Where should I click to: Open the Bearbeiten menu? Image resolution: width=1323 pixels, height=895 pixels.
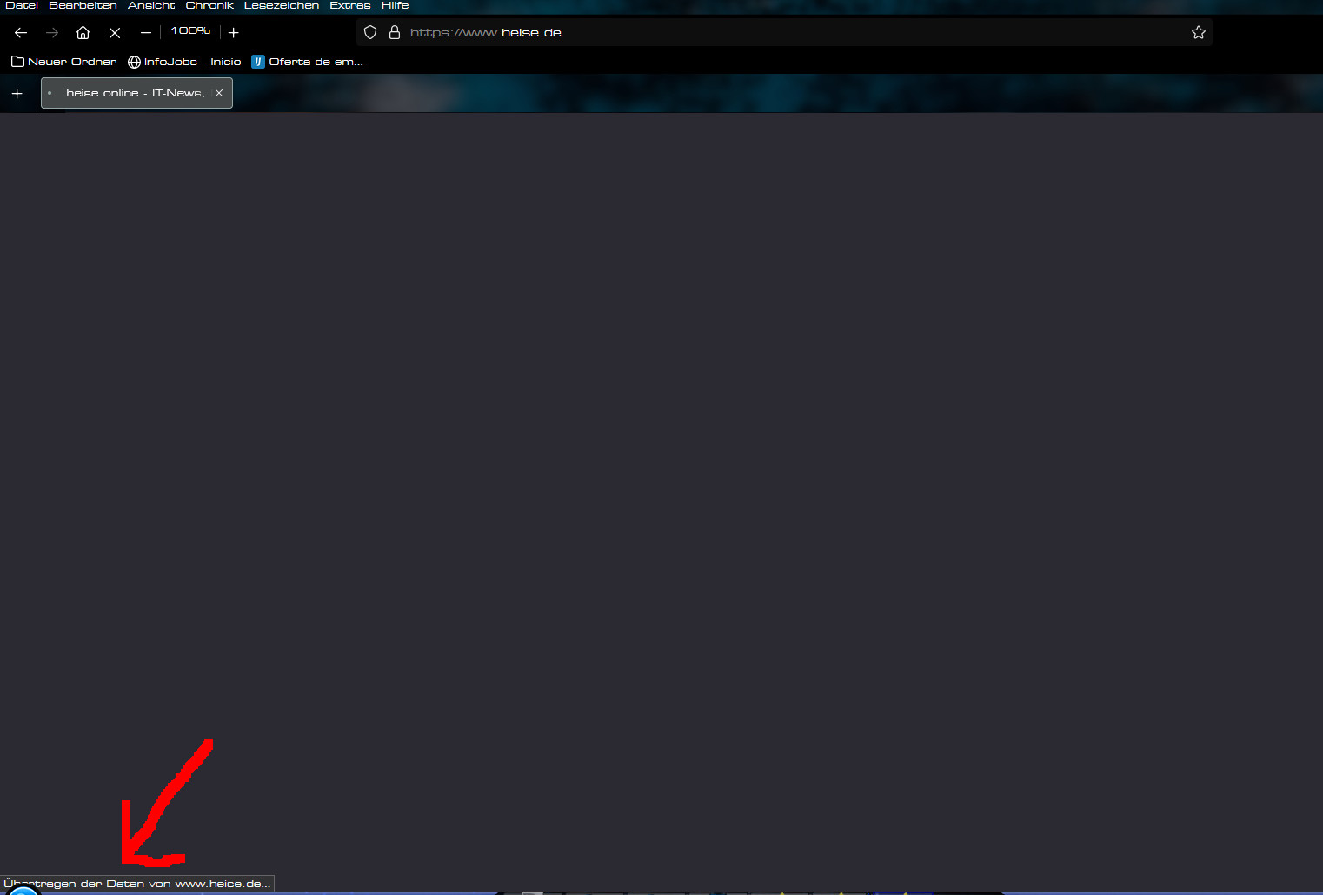(x=83, y=6)
